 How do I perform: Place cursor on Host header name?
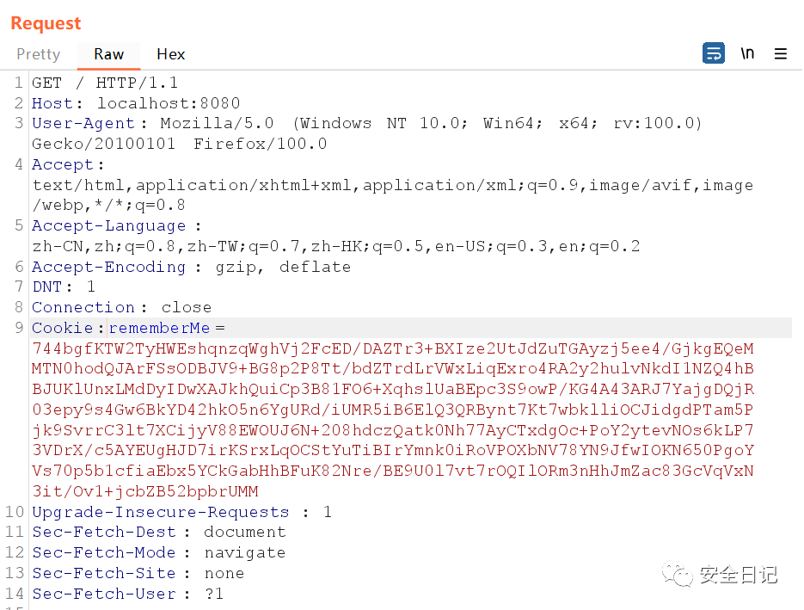[x=52, y=103]
